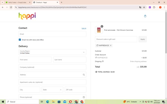Click the Email input field
This screenshot has width=167, height=104.
(x=52, y=34)
